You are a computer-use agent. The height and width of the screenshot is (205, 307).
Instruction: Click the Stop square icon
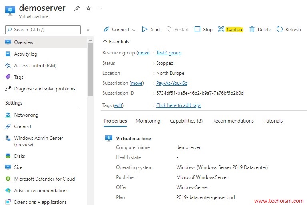[x=197, y=29]
